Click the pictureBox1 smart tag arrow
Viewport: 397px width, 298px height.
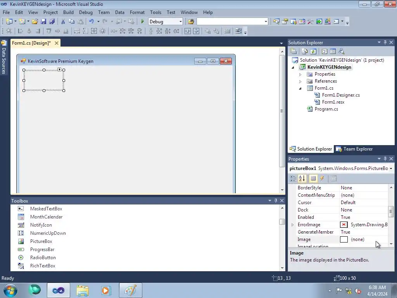[59, 69]
